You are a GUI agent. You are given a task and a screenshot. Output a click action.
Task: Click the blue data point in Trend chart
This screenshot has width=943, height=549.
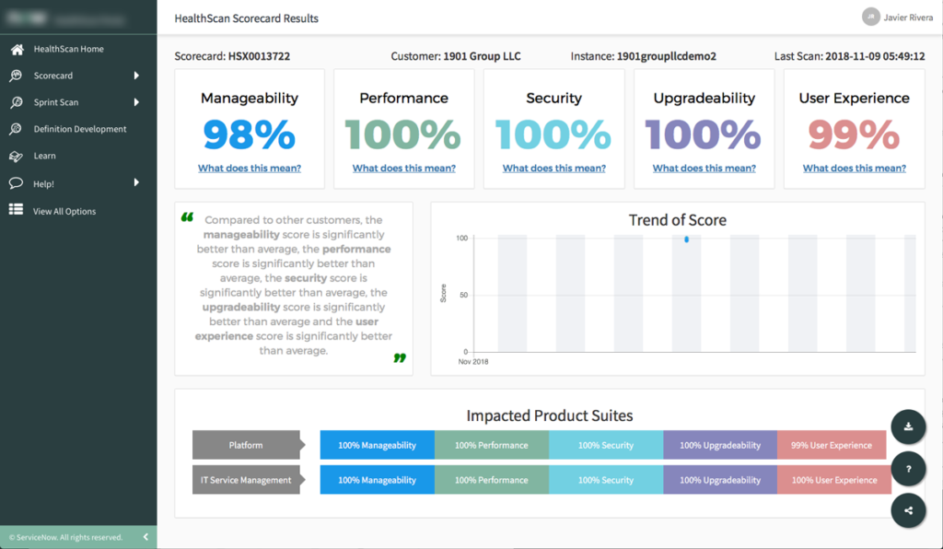pyautogui.click(x=686, y=239)
